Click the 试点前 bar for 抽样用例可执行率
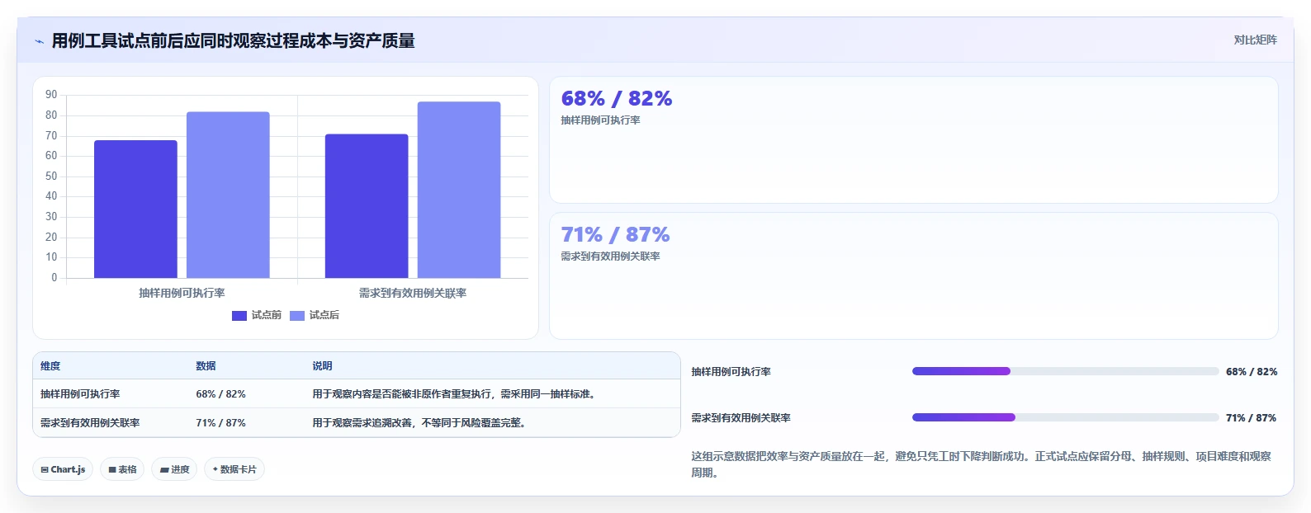The width and height of the screenshot is (1311, 513). pos(135,209)
